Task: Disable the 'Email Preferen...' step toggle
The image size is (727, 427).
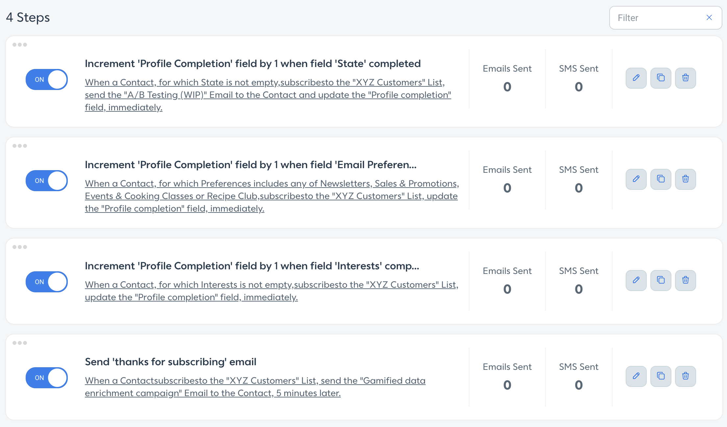Action: pos(47,181)
